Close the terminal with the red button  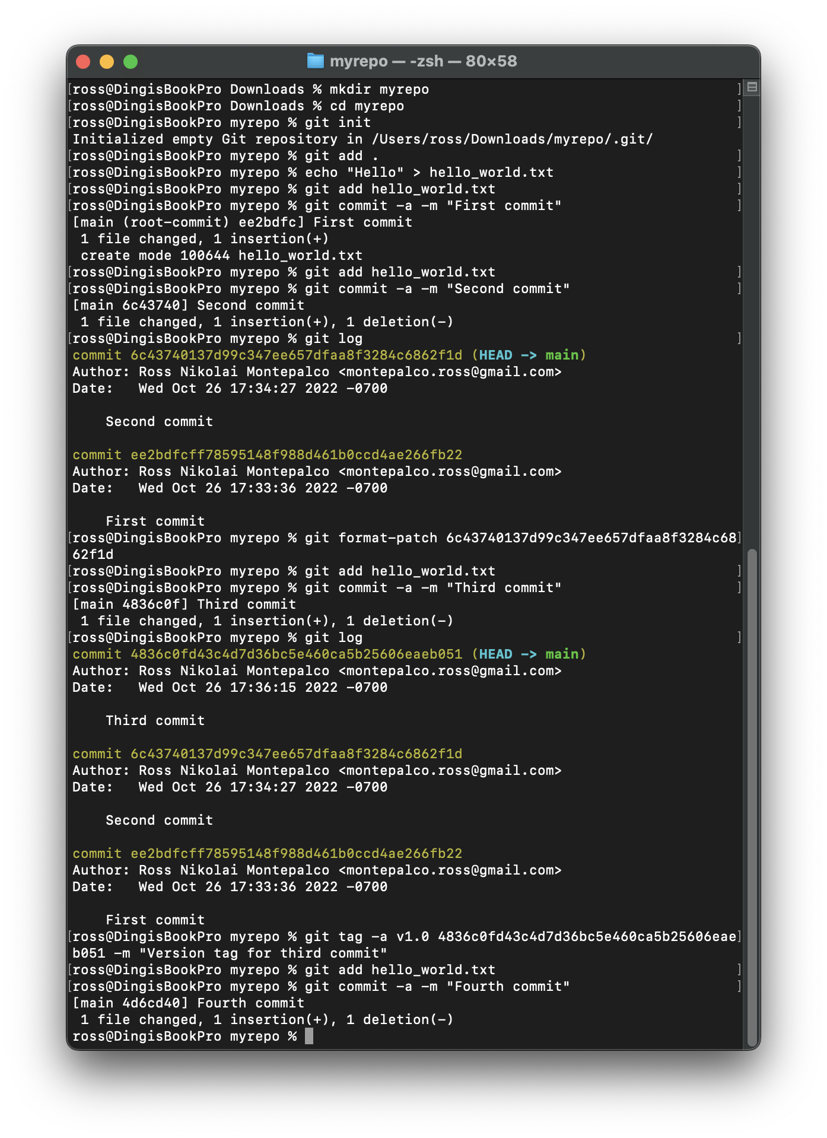point(83,62)
